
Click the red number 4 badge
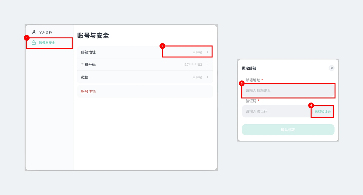tap(311, 105)
